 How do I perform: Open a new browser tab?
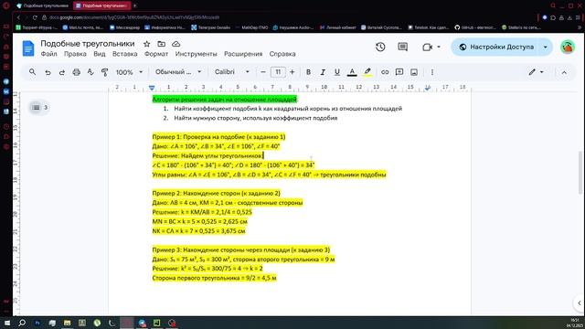[134, 5]
